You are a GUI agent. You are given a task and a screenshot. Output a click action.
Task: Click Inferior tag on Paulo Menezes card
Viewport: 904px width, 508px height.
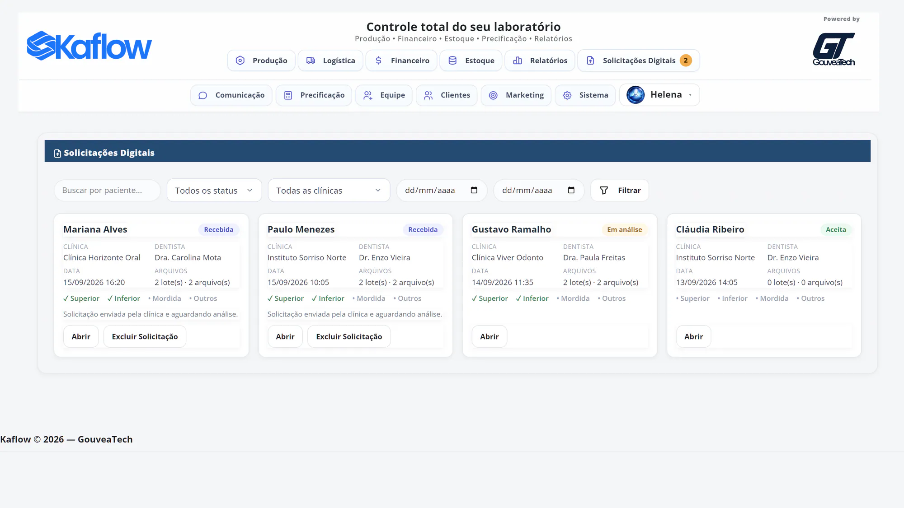328,298
